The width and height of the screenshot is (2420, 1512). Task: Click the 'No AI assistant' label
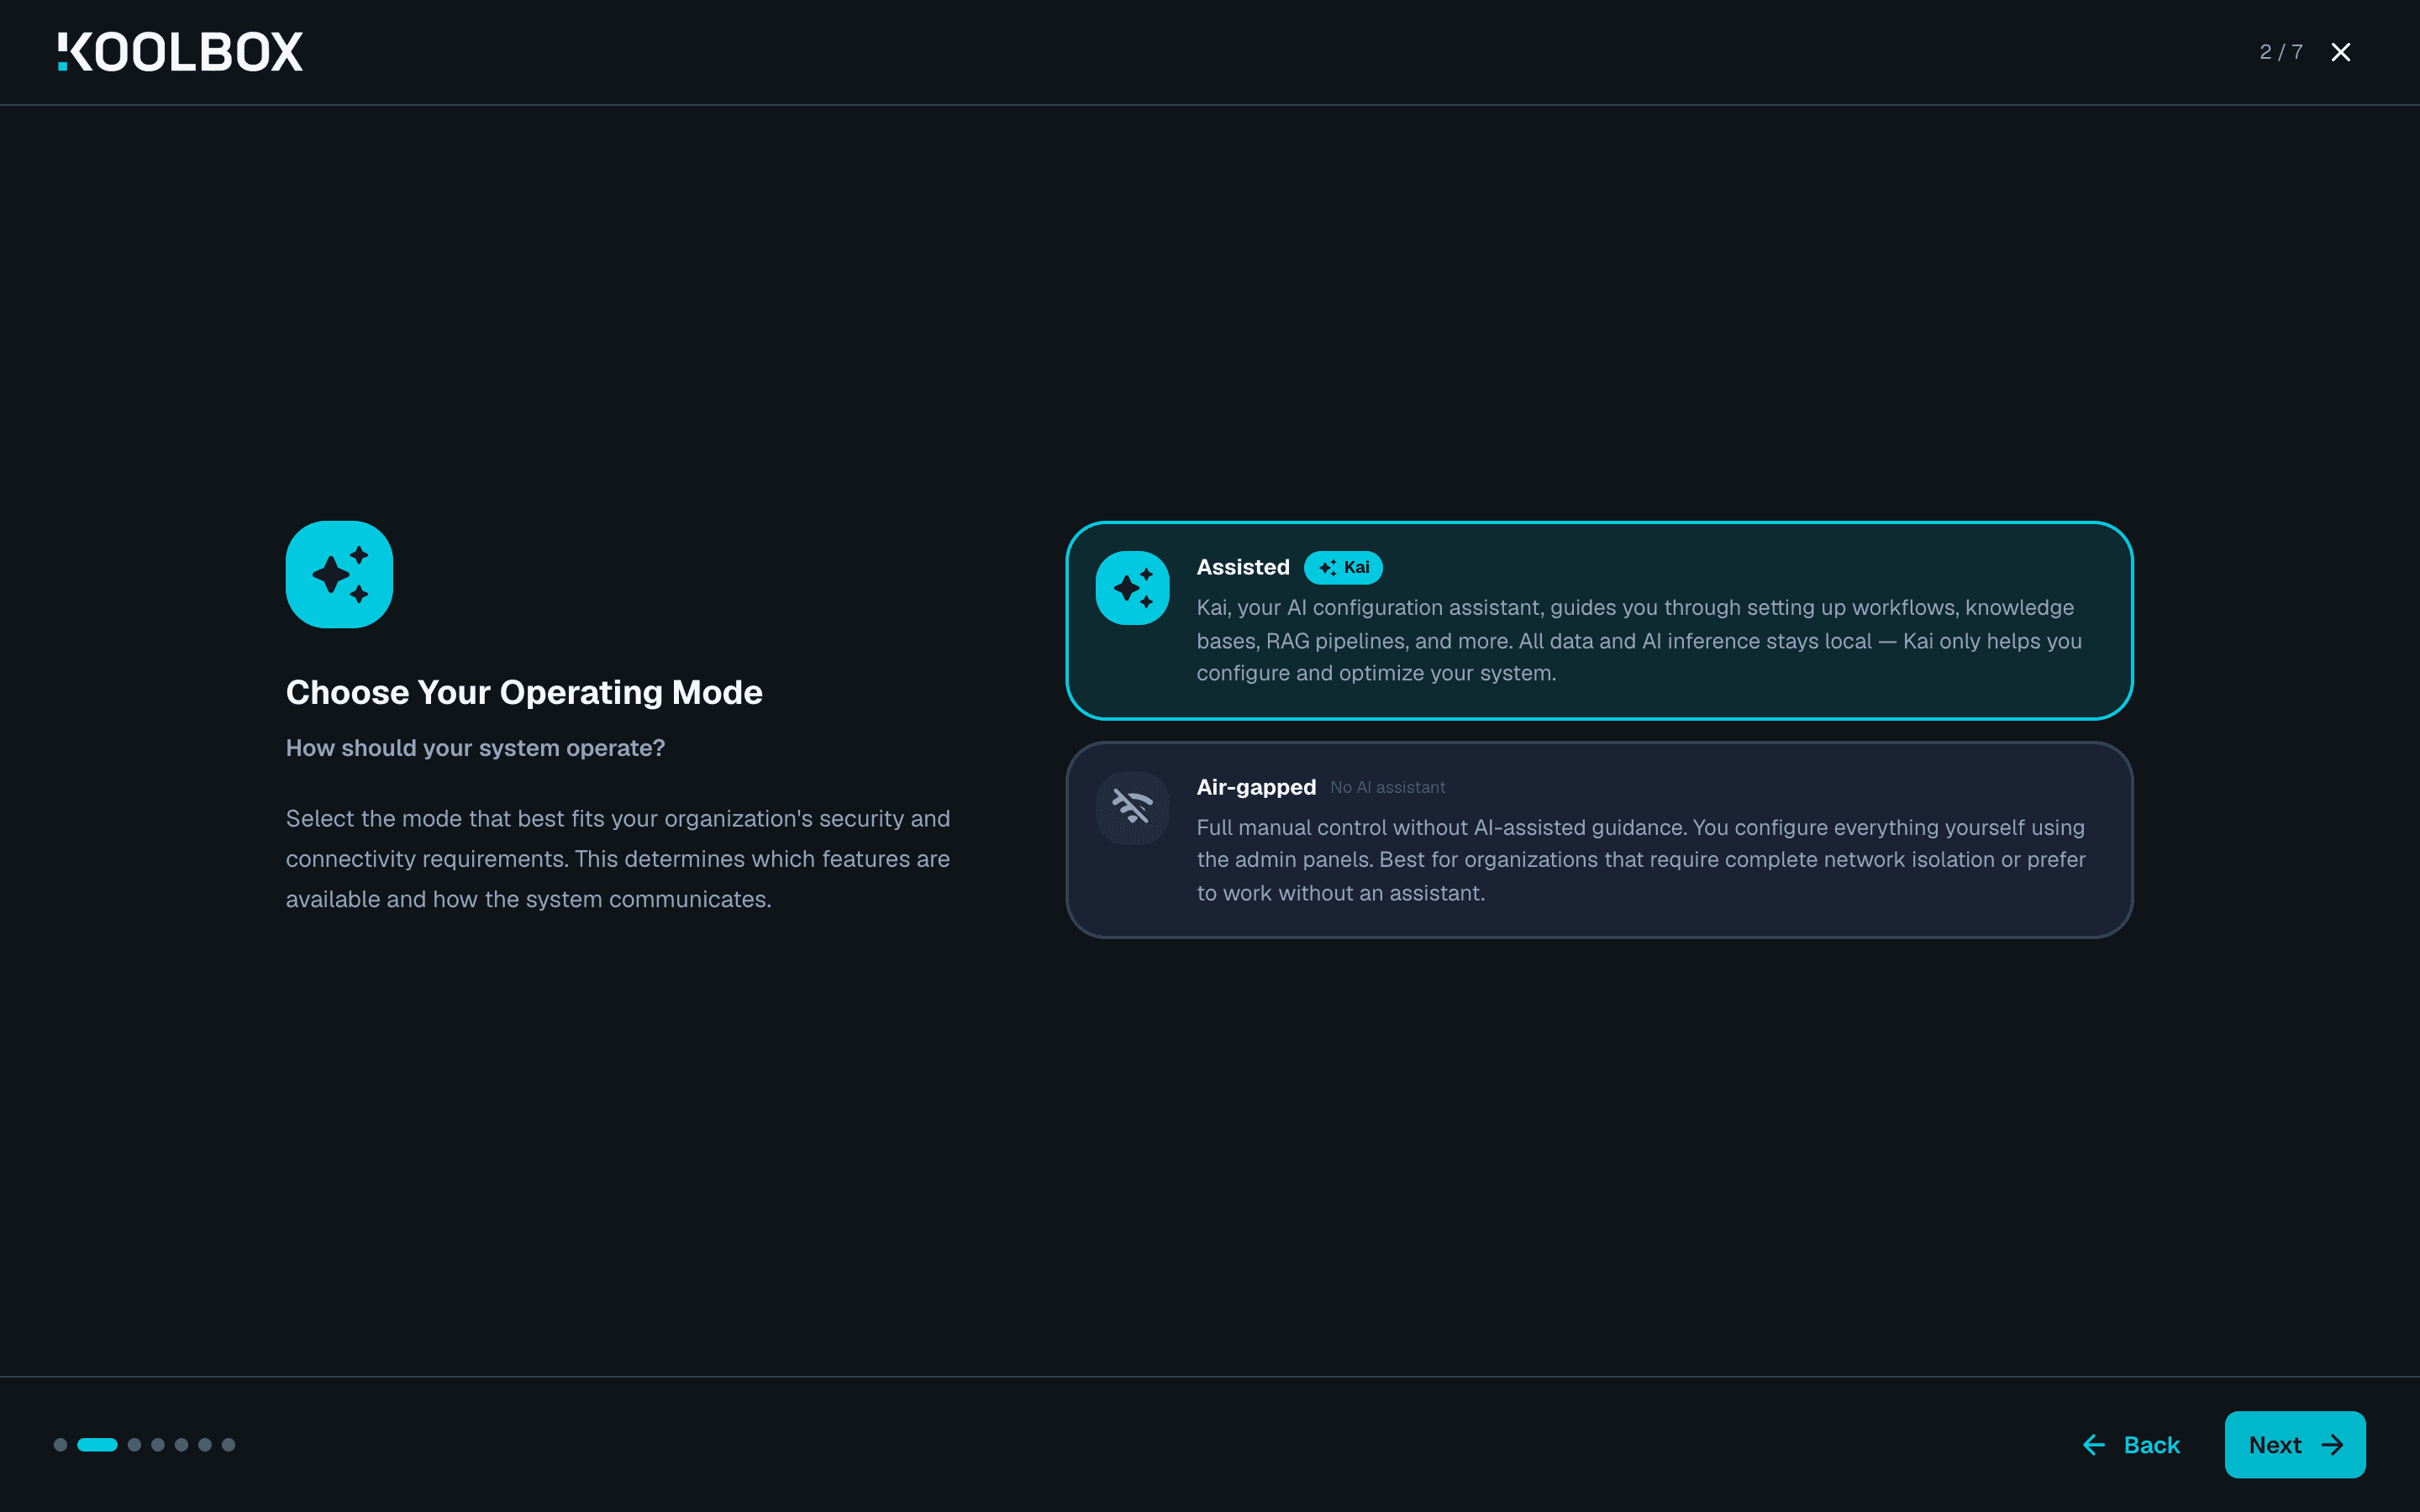click(1387, 788)
